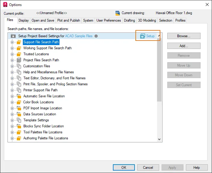
Task: Open the 3D Modeling tab
Action: click(147, 20)
